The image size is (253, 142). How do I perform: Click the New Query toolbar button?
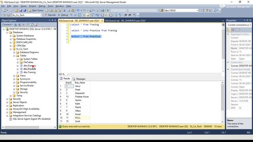pyautogui.click(x=36, y=10)
